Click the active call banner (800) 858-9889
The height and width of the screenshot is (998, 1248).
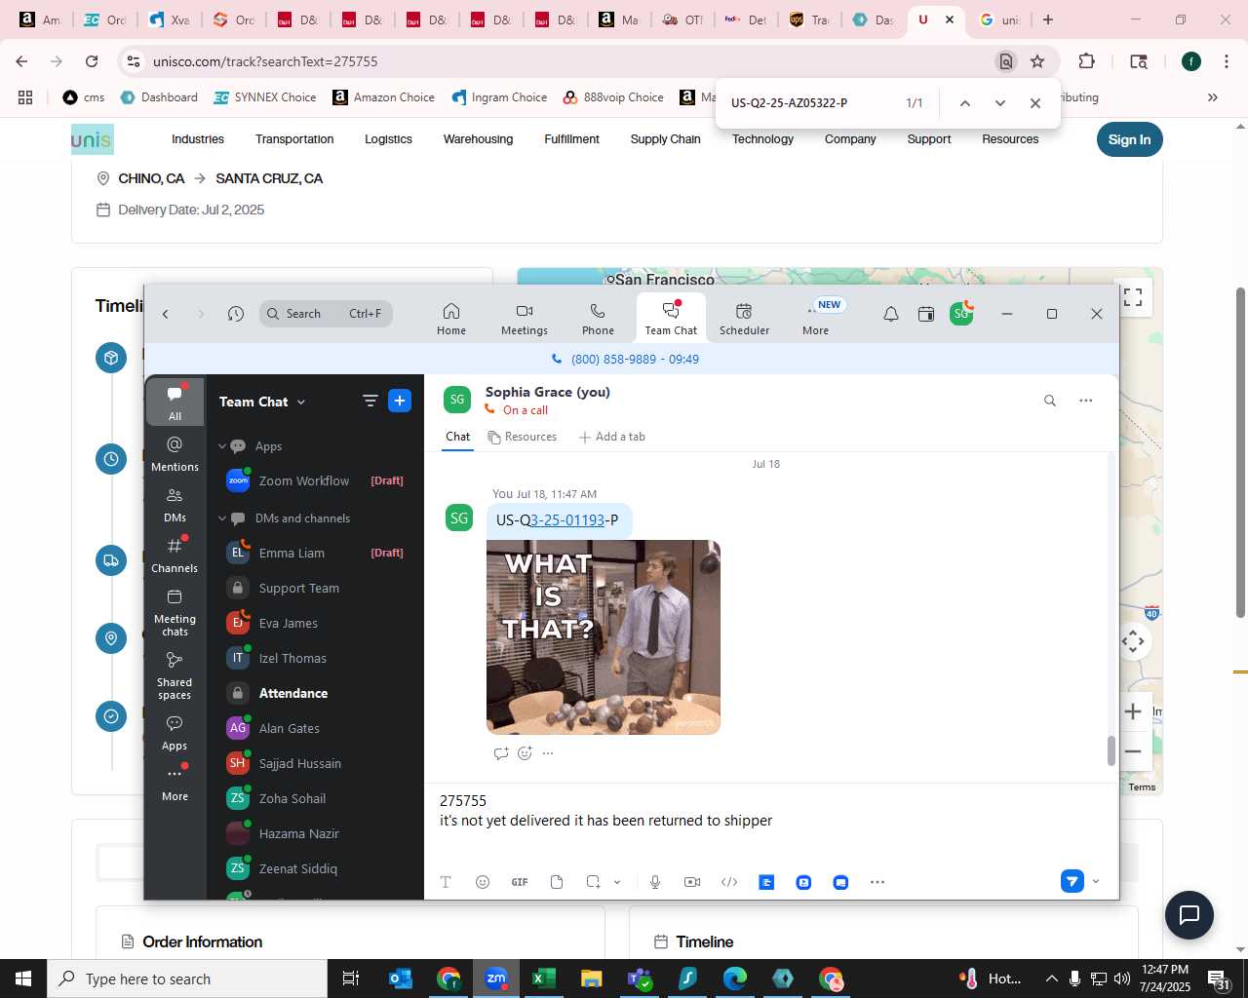pos(625,359)
